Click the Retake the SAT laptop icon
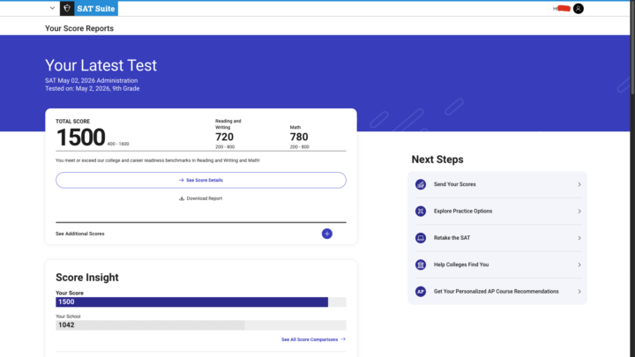635x357 pixels. pyautogui.click(x=421, y=238)
